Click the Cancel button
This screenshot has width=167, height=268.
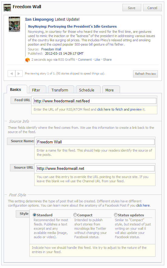click(x=152, y=8)
